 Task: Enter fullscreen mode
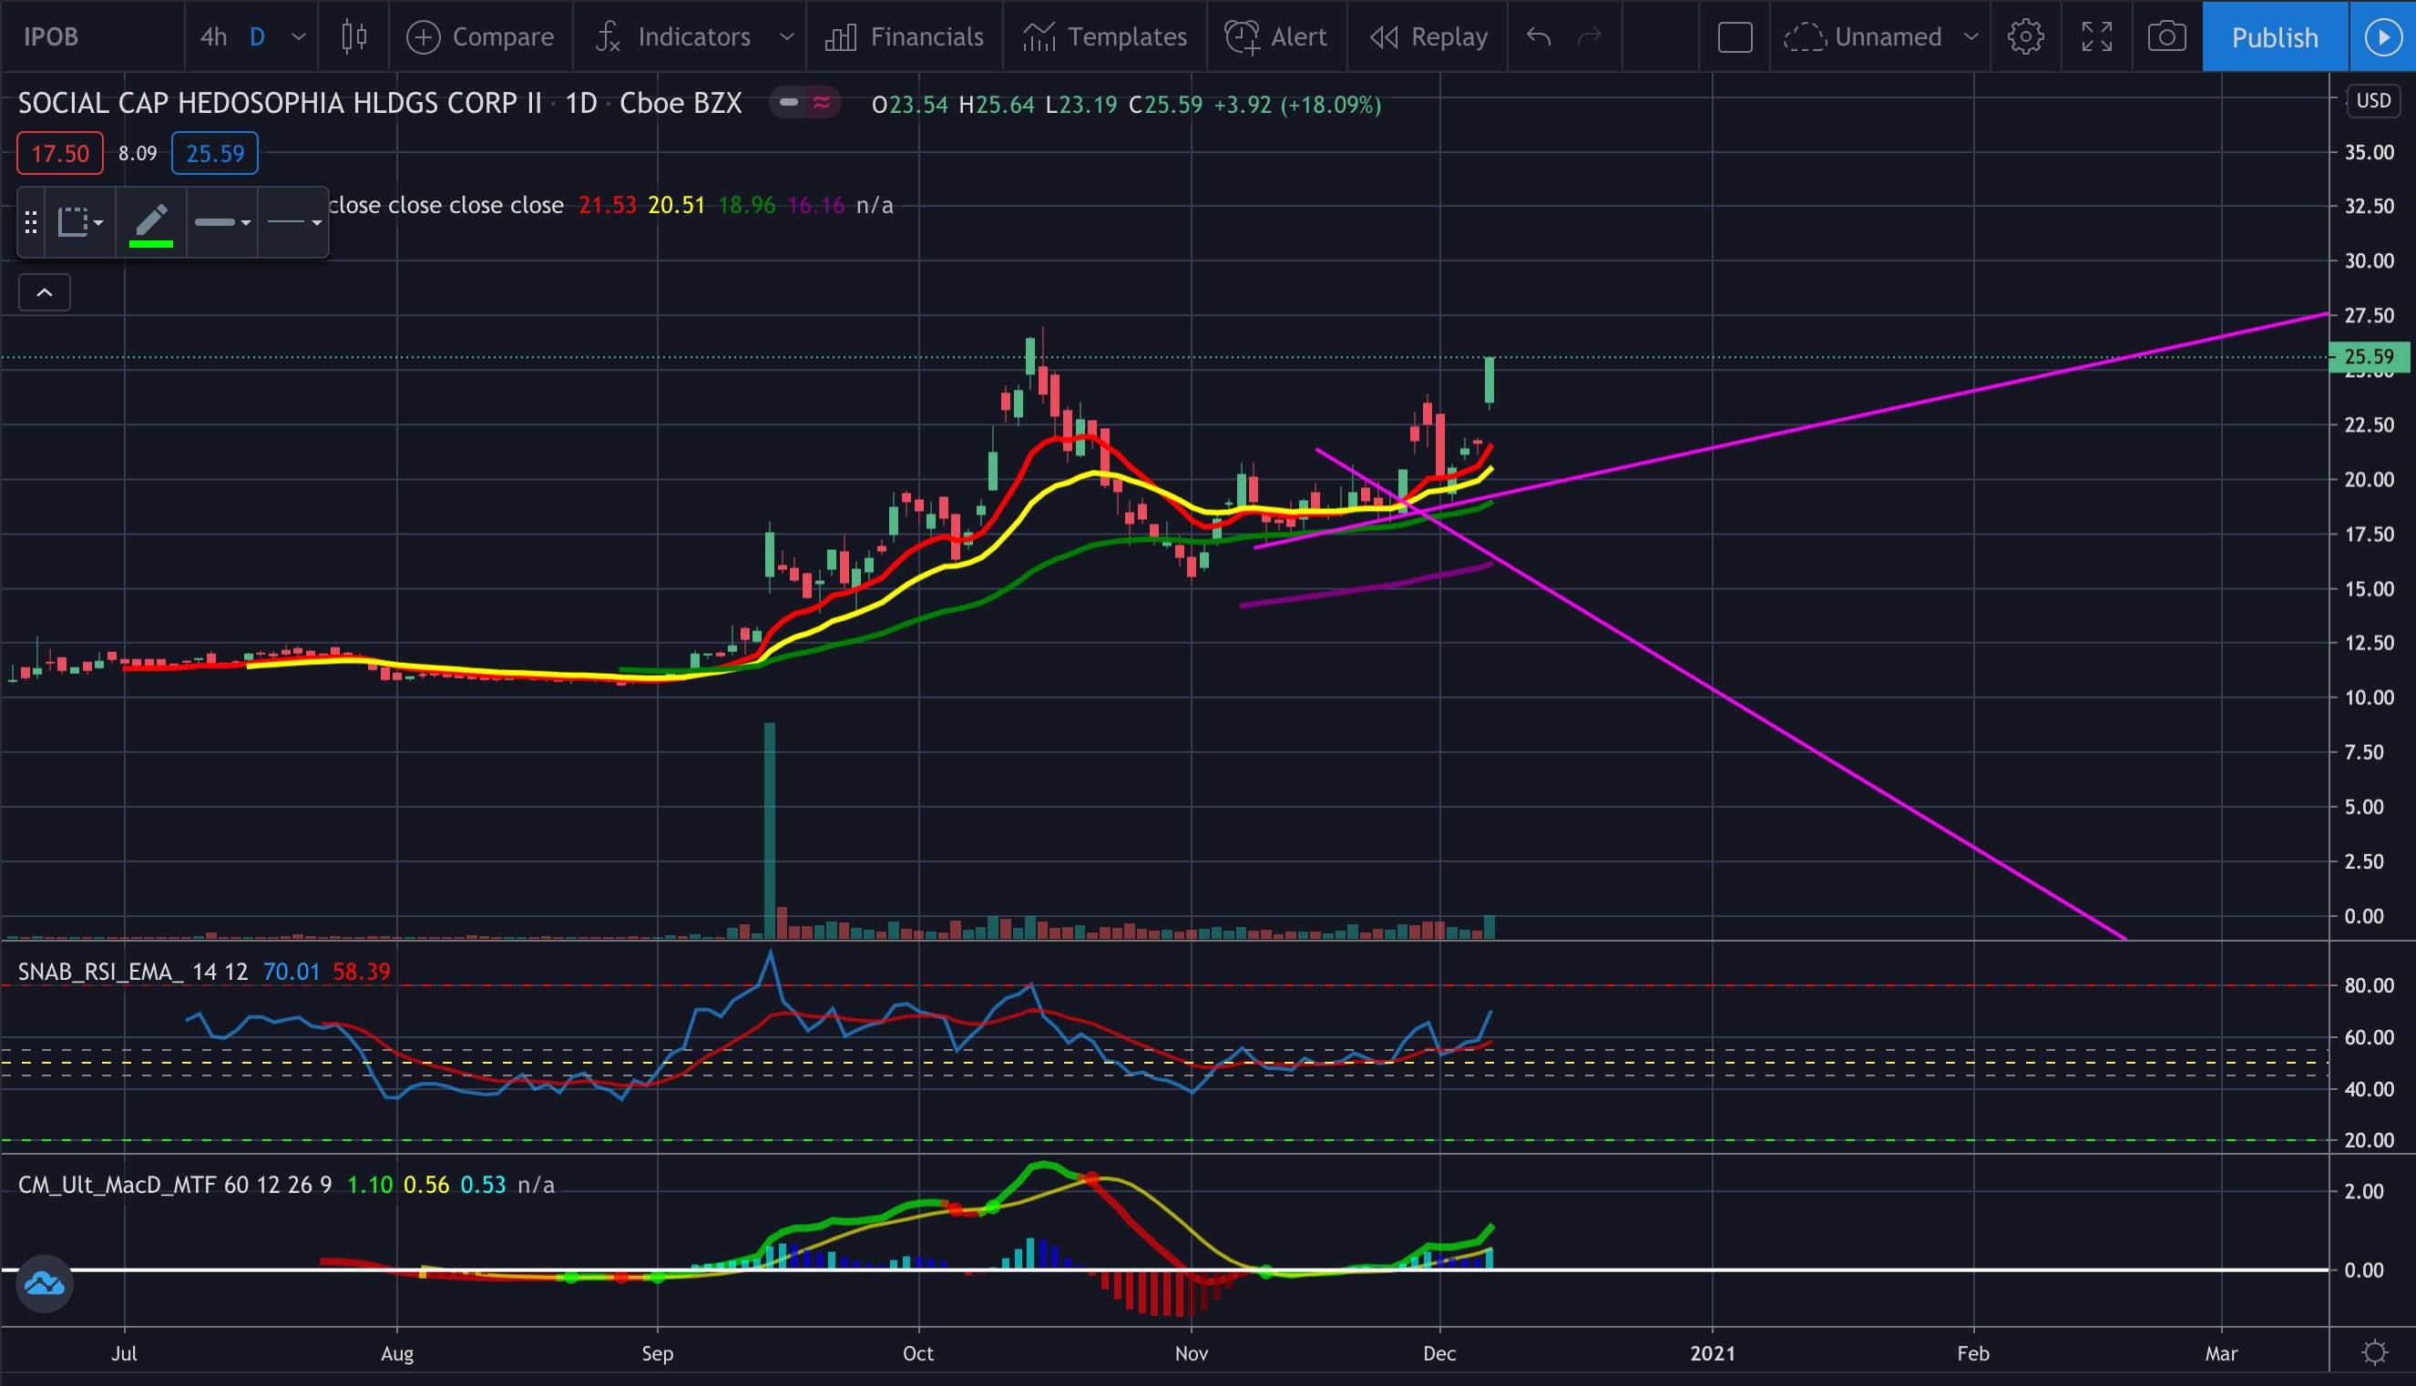(2096, 37)
